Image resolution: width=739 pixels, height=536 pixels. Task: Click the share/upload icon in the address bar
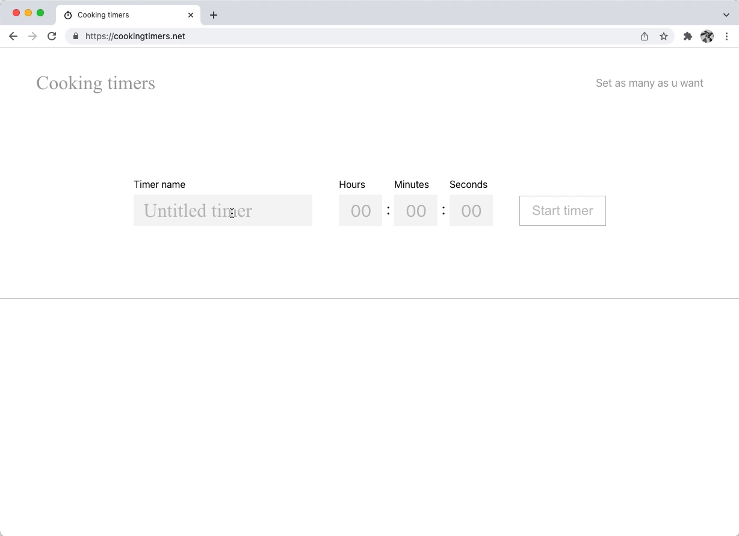pos(644,36)
